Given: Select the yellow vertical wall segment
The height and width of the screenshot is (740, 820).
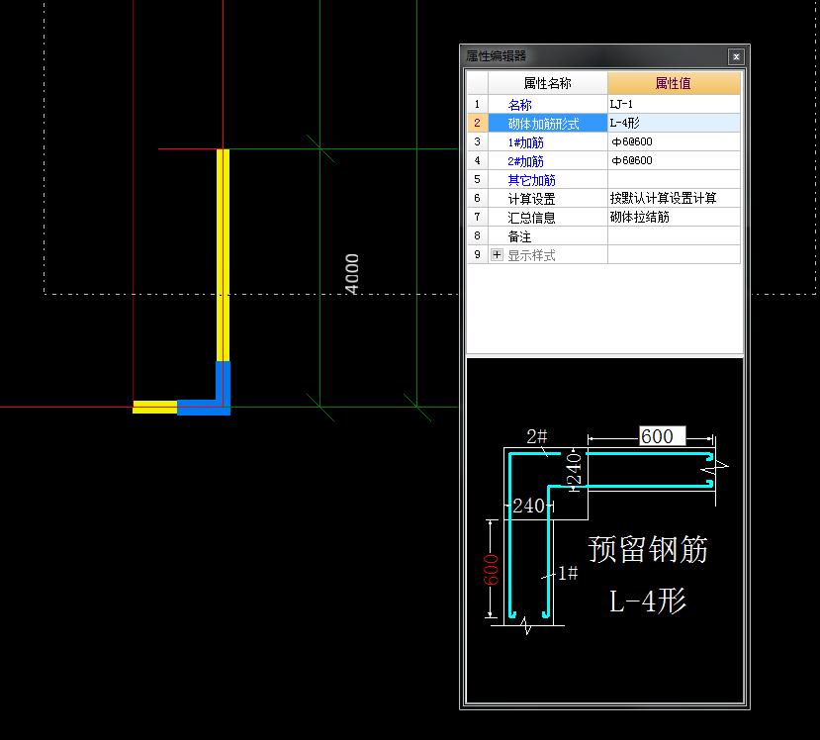Looking at the screenshot, I should [x=223, y=254].
